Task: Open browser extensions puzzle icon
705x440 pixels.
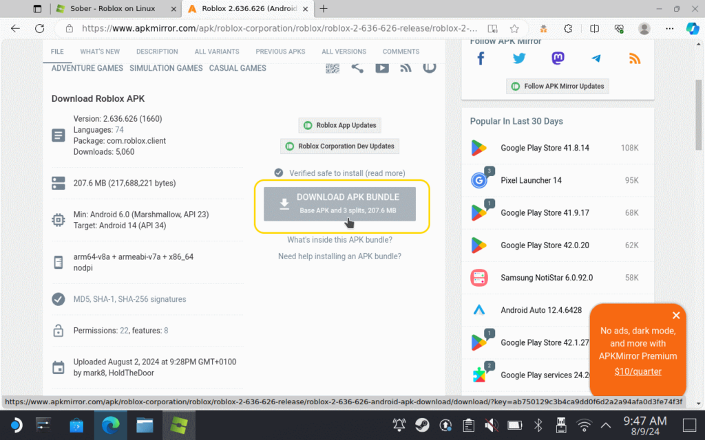Action: [568, 28]
